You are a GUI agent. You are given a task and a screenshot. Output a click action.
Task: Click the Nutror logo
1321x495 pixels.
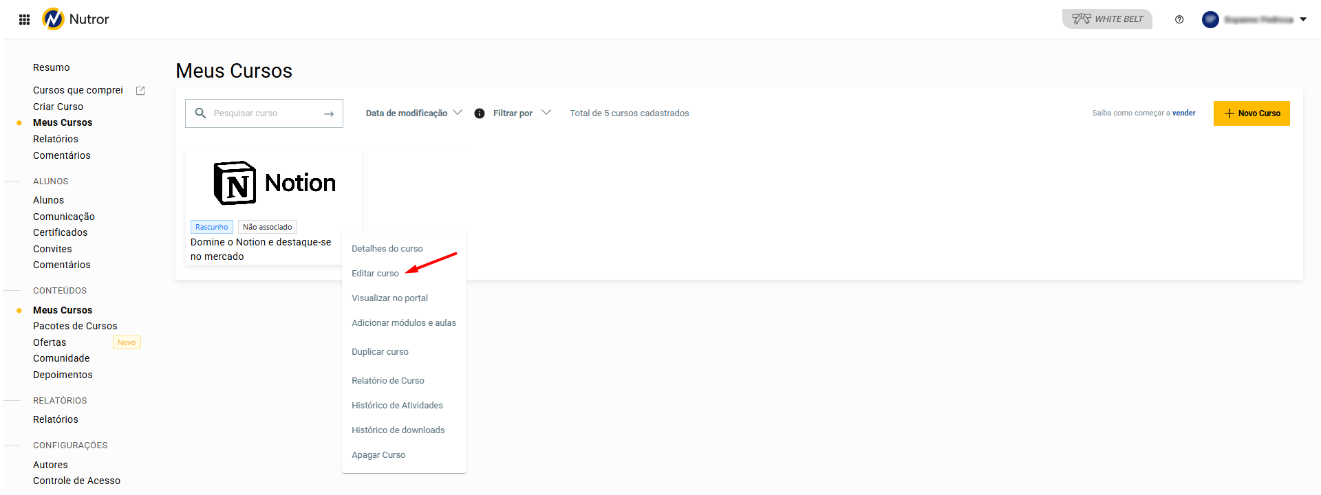coord(76,19)
